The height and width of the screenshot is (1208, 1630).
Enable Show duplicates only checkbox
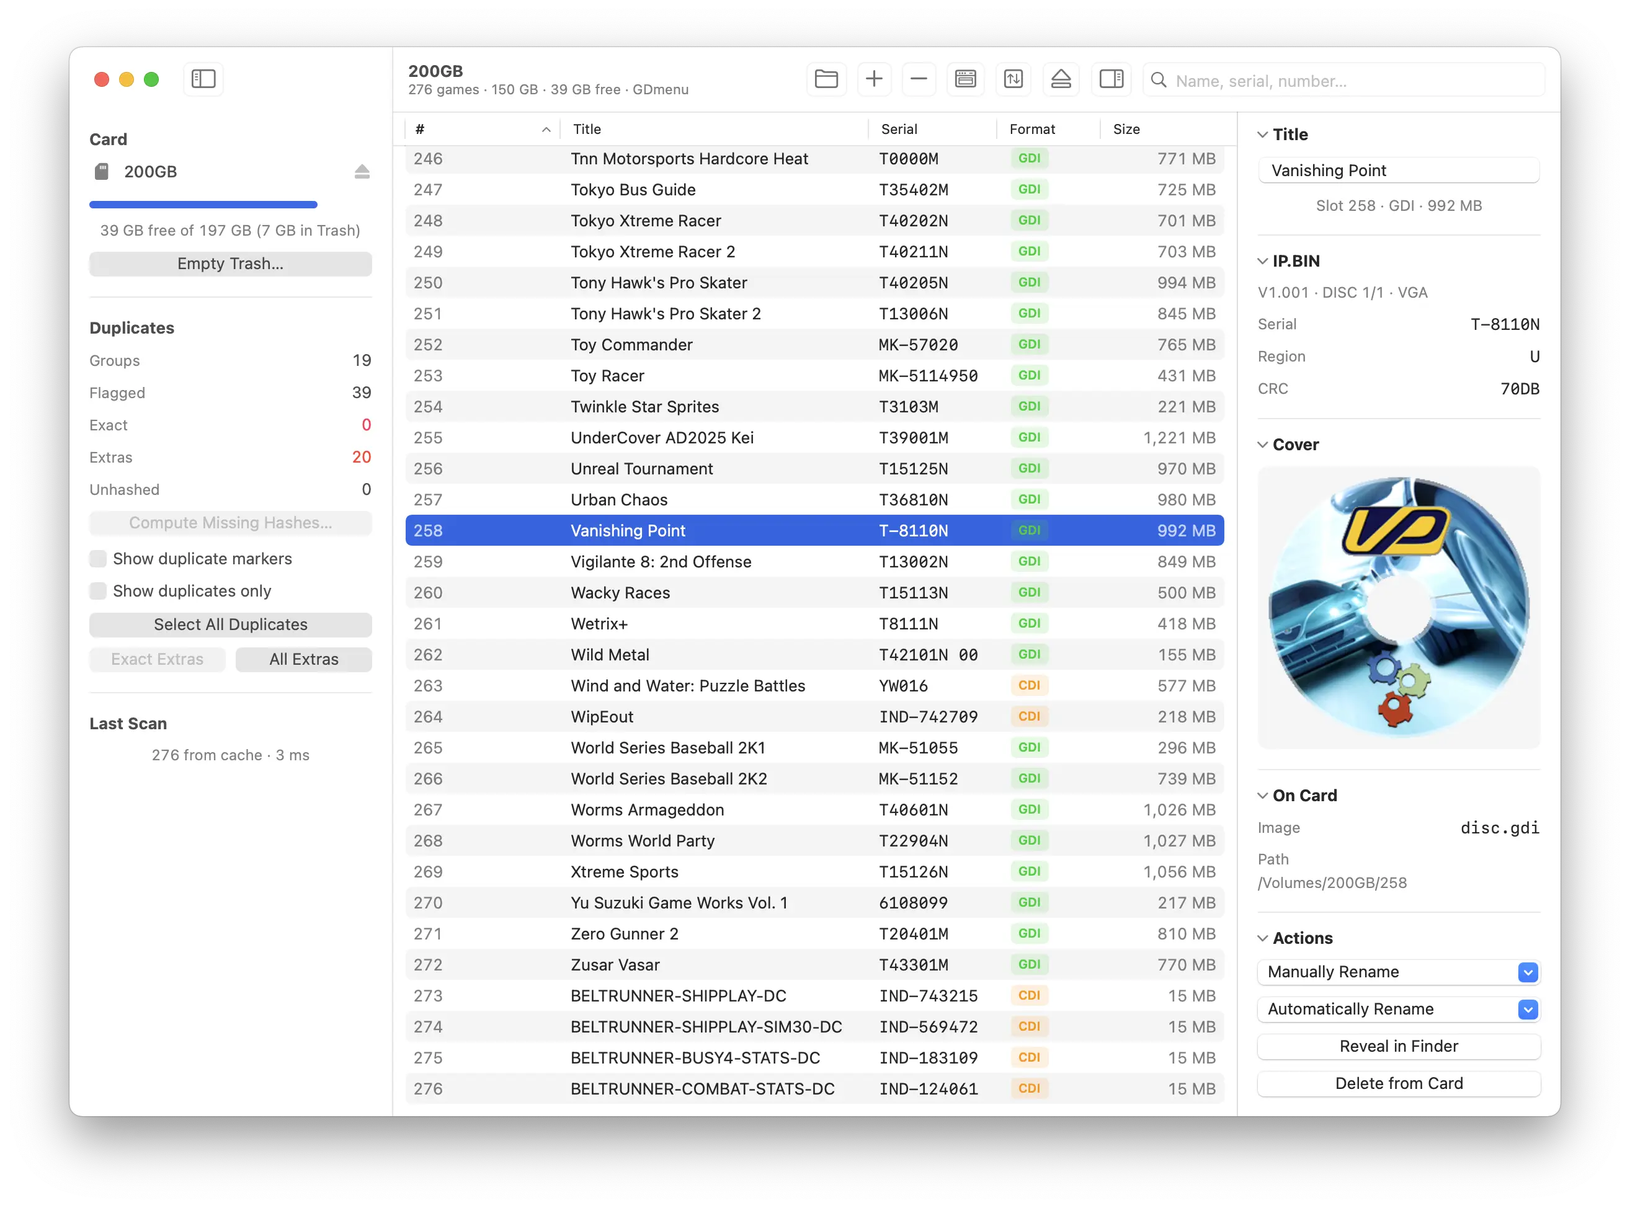point(98,592)
